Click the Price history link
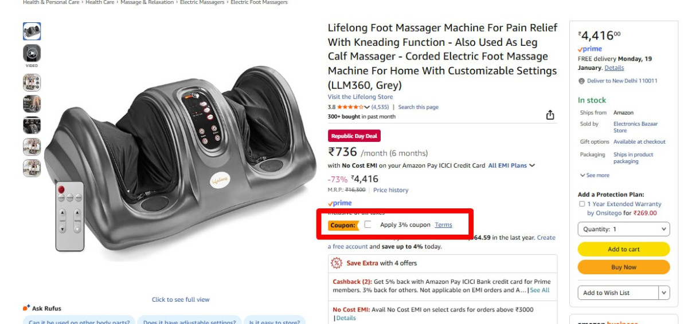This screenshot has width=688, height=324. tap(390, 190)
